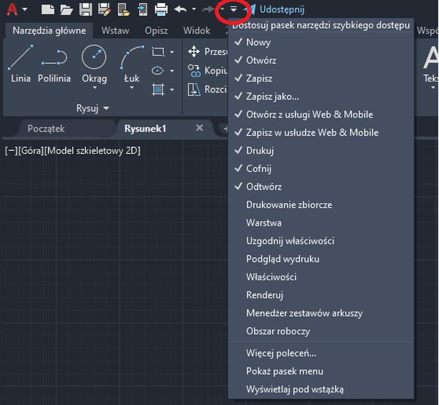The image size is (439, 405).
Task: Close the Rysunek1 drawing tab
Action: click(199, 128)
